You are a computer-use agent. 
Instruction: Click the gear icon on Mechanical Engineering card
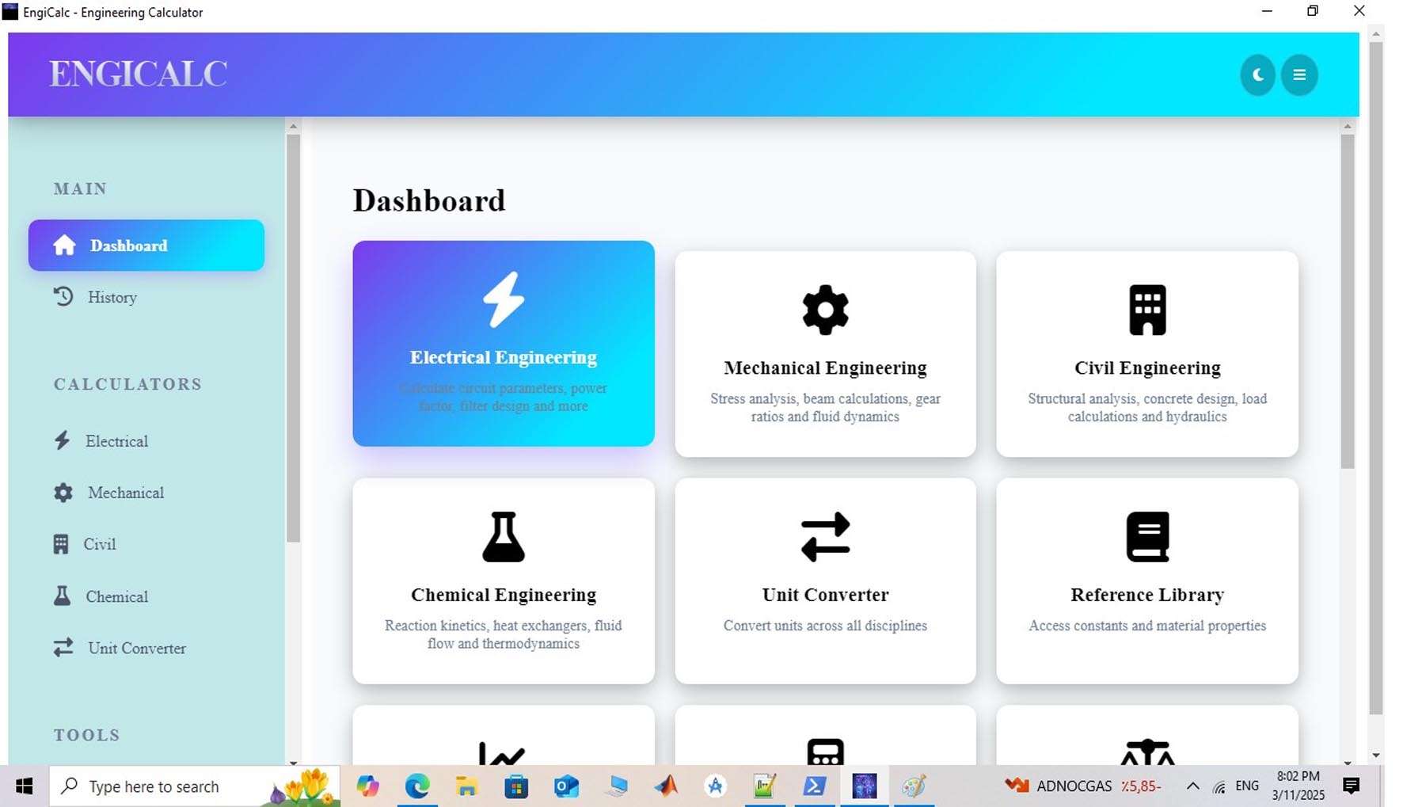coord(825,310)
